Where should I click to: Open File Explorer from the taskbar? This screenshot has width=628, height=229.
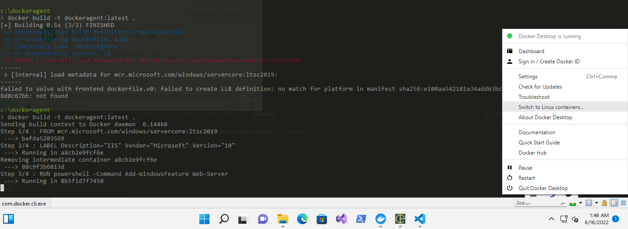pos(282,219)
